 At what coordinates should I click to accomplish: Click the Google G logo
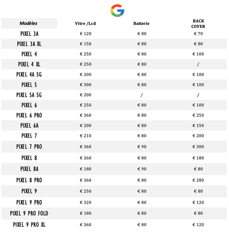coord(117,10)
